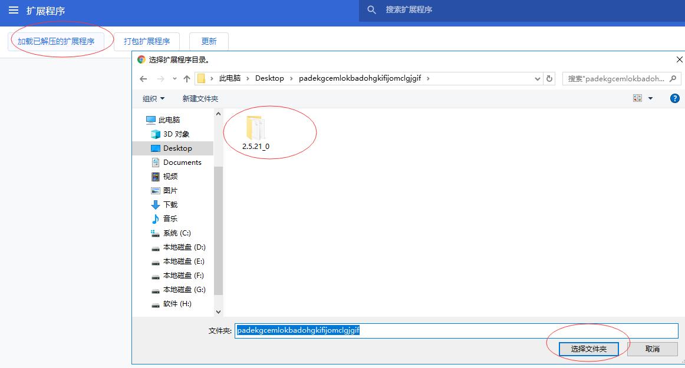Image resolution: width=685 pixels, height=368 pixels.
Task: Click the 文件夹 name input field
Action: click(456, 331)
